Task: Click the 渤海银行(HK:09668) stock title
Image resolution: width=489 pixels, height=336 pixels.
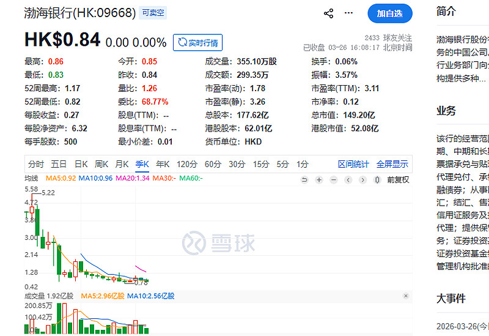Action: (x=80, y=13)
